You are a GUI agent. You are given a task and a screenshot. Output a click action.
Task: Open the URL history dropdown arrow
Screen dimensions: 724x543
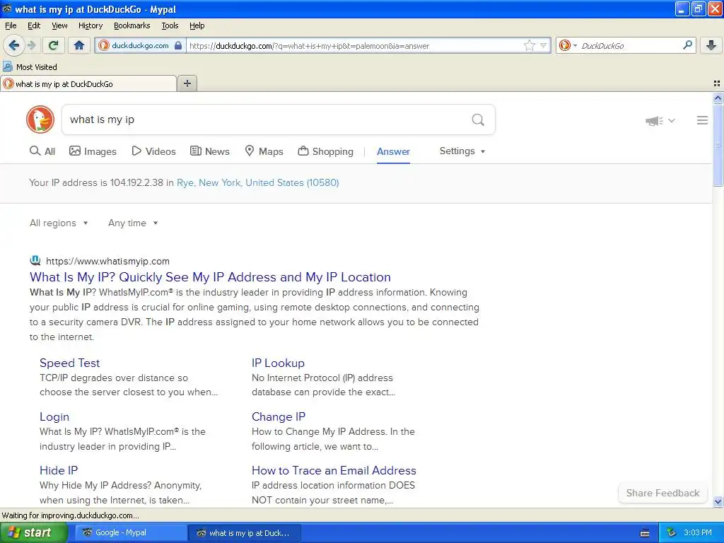(x=544, y=45)
